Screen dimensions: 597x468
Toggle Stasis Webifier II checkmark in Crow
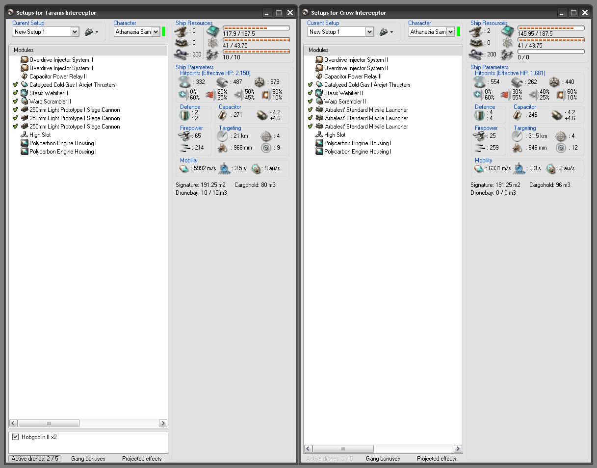click(310, 93)
